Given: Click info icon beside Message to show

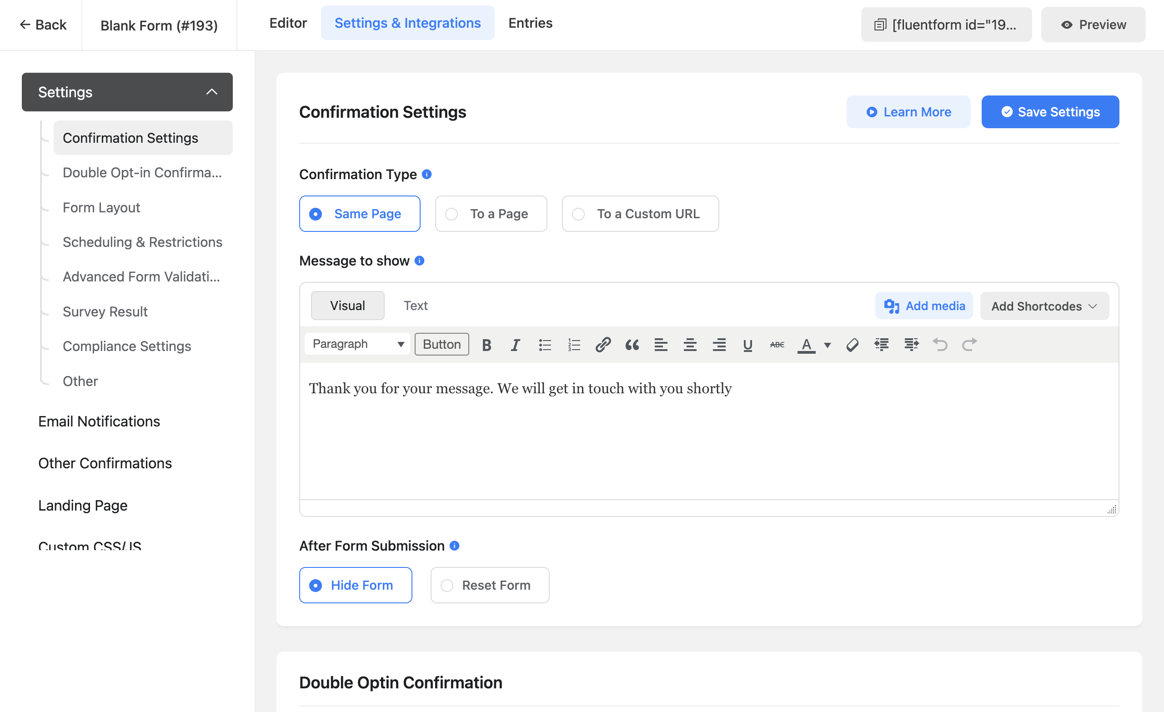Looking at the screenshot, I should coord(420,261).
